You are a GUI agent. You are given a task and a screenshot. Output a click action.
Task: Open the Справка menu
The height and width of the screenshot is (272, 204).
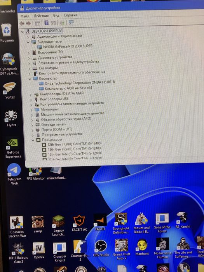pos(70,15)
